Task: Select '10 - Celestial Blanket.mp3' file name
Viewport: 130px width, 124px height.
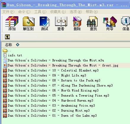Action: 53,71
